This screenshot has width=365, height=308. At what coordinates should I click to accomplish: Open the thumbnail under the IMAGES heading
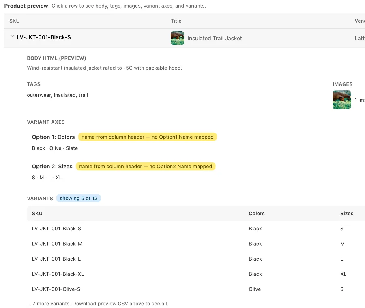342,100
